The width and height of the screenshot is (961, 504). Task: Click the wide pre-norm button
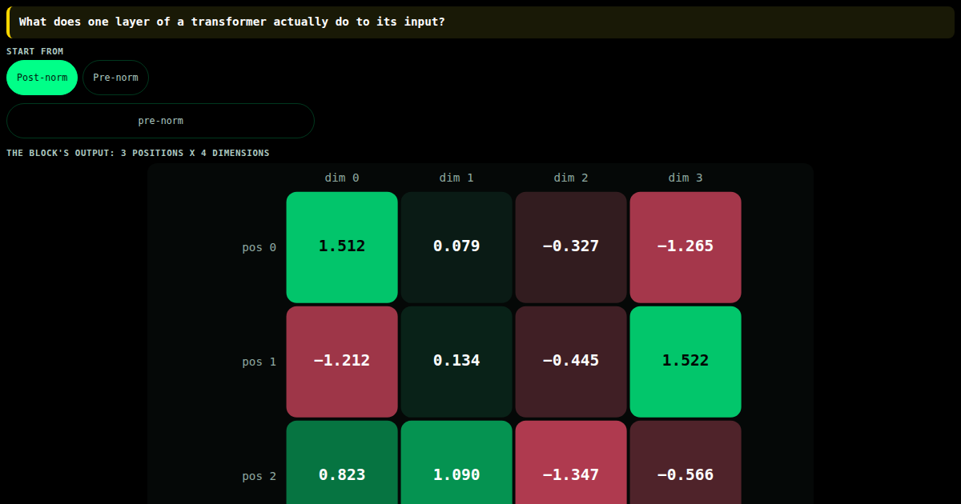point(160,121)
